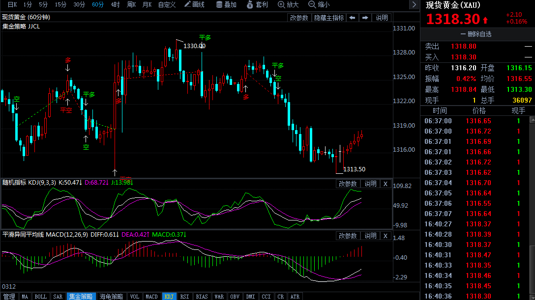Switch to 30分 timeframe
The height and width of the screenshot is (300, 535).
click(79, 4)
